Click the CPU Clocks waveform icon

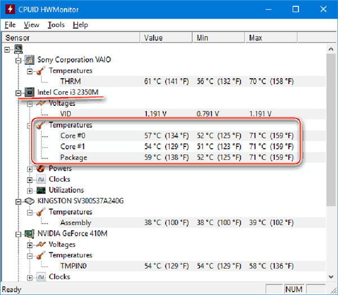pos(41,179)
